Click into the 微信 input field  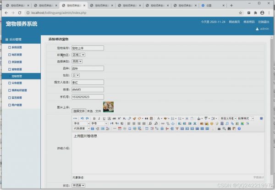coord(88,89)
